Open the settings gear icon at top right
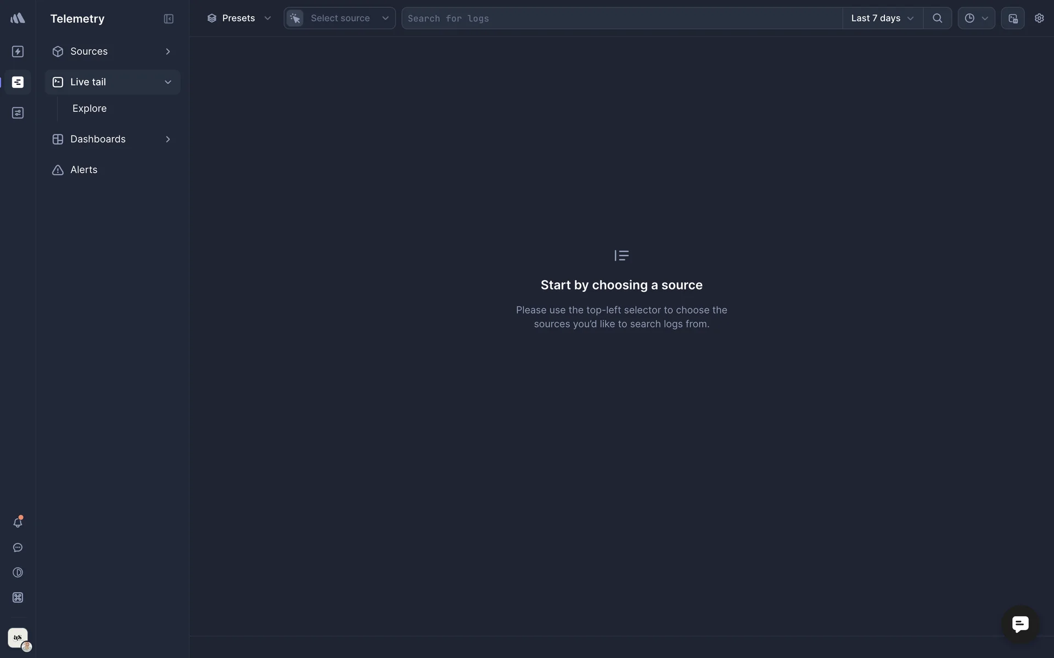Viewport: 1054px width, 658px height. coord(1039,18)
